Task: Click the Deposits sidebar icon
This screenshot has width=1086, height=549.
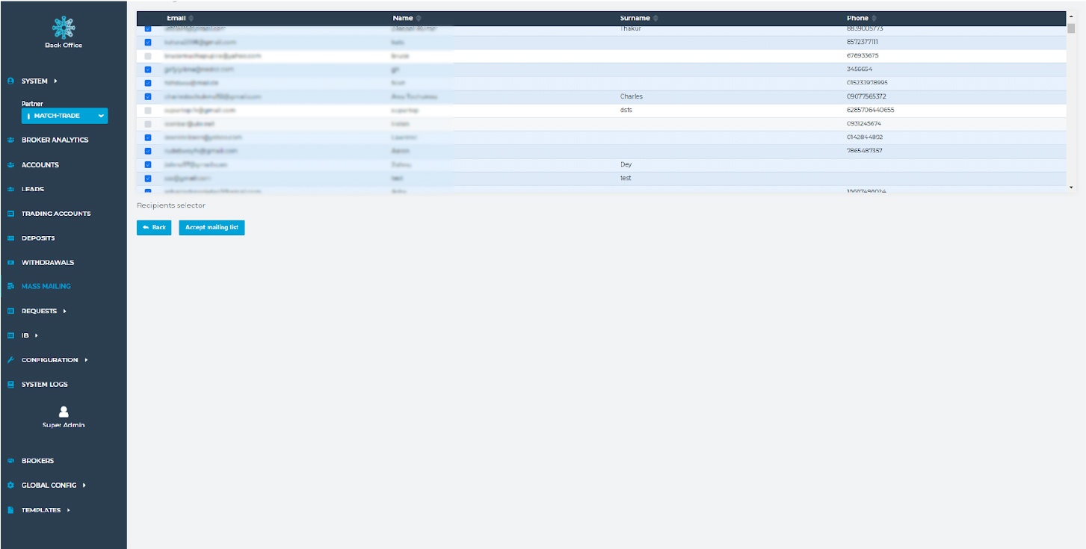Action: pos(10,238)
